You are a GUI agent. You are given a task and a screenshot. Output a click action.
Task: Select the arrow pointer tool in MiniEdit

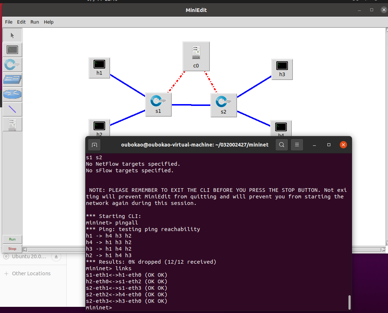pos(12,35)
